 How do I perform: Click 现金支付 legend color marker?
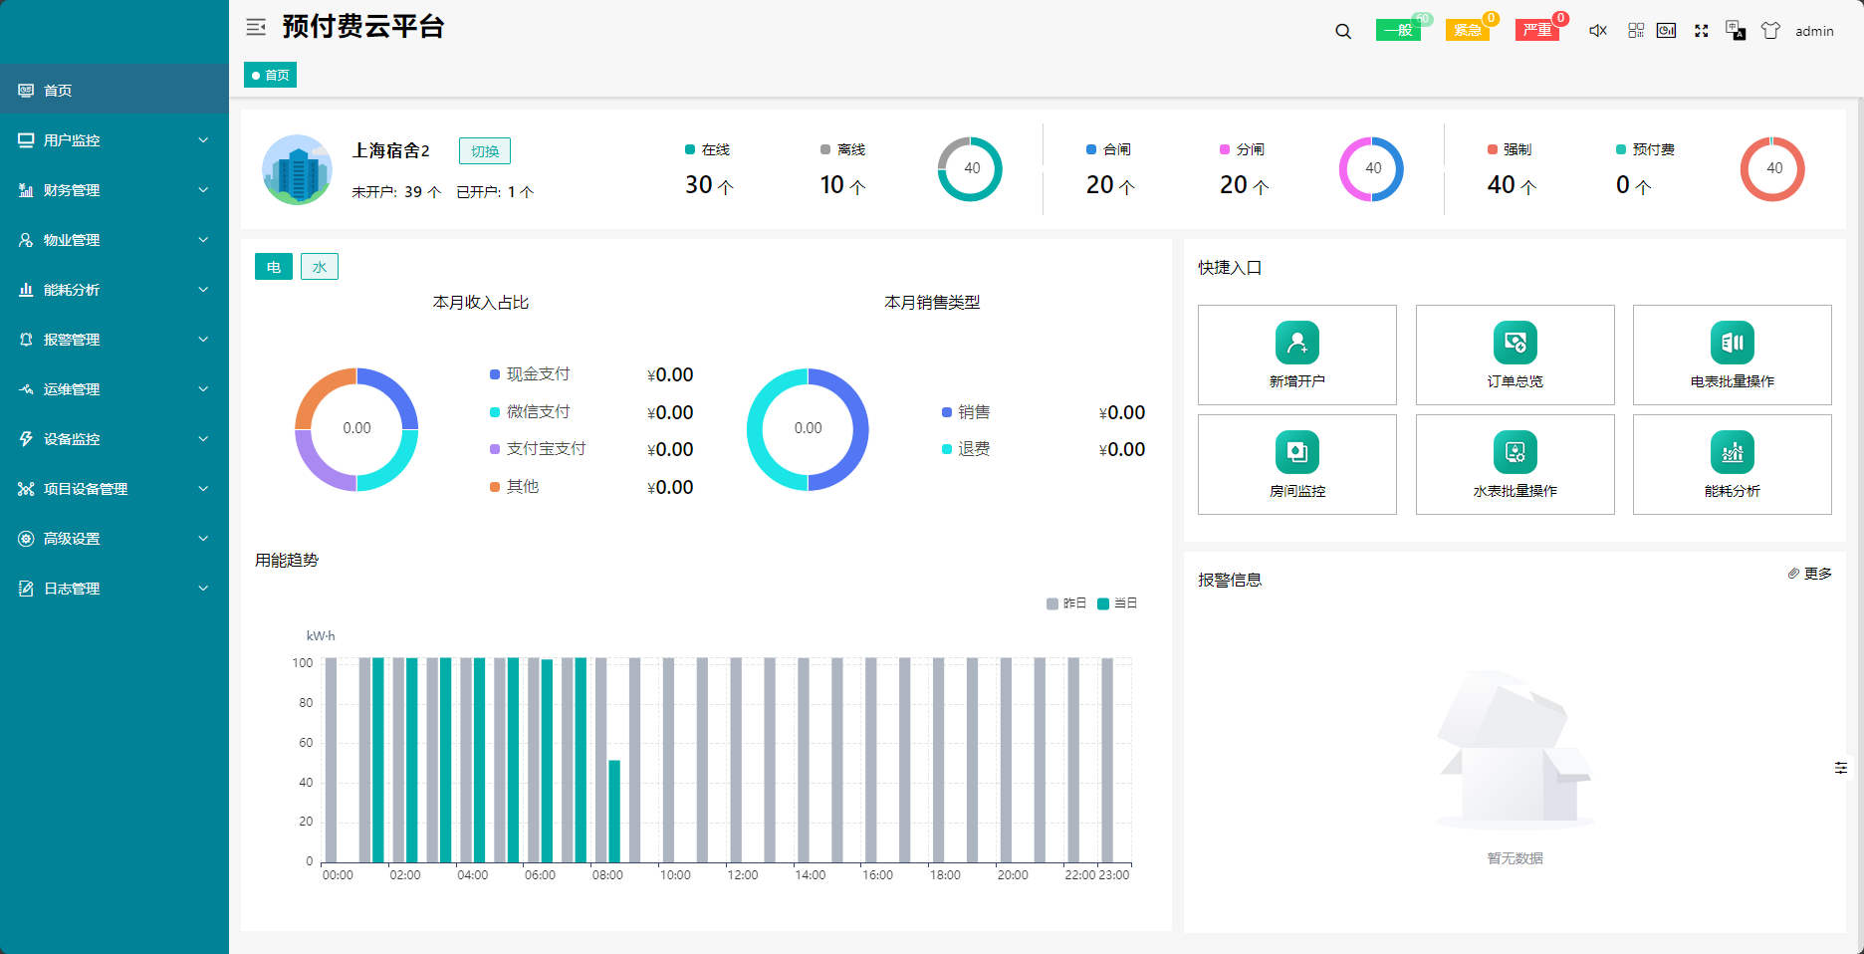(x=495, y=374)
